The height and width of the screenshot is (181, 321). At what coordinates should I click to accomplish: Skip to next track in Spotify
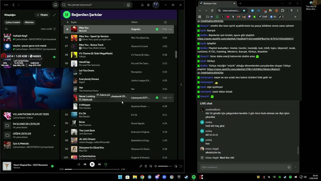click(x=100, y=164)
